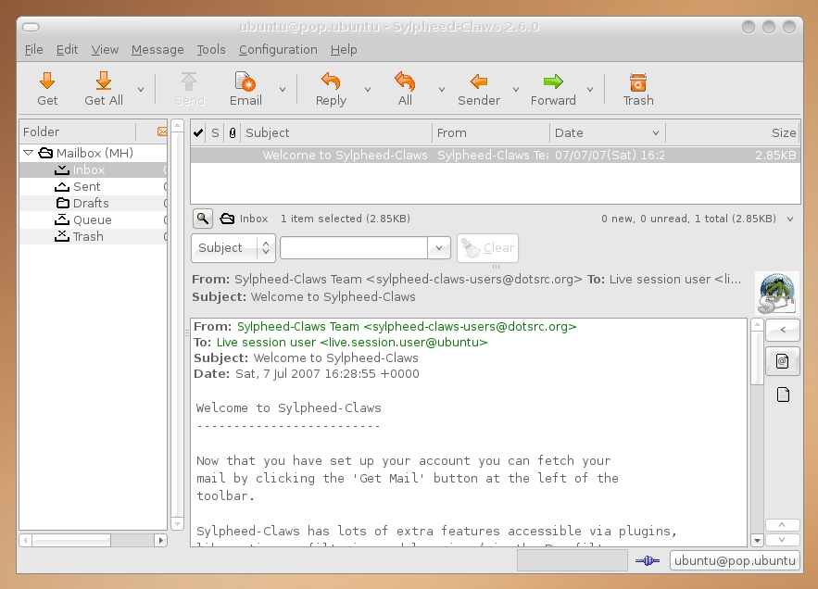
Task: Sort by From column header
Action: click(490, 133)
